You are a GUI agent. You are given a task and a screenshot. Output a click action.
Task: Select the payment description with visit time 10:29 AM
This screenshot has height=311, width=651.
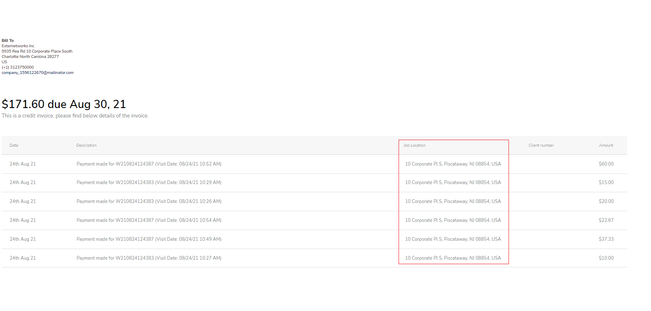point(149,182)
